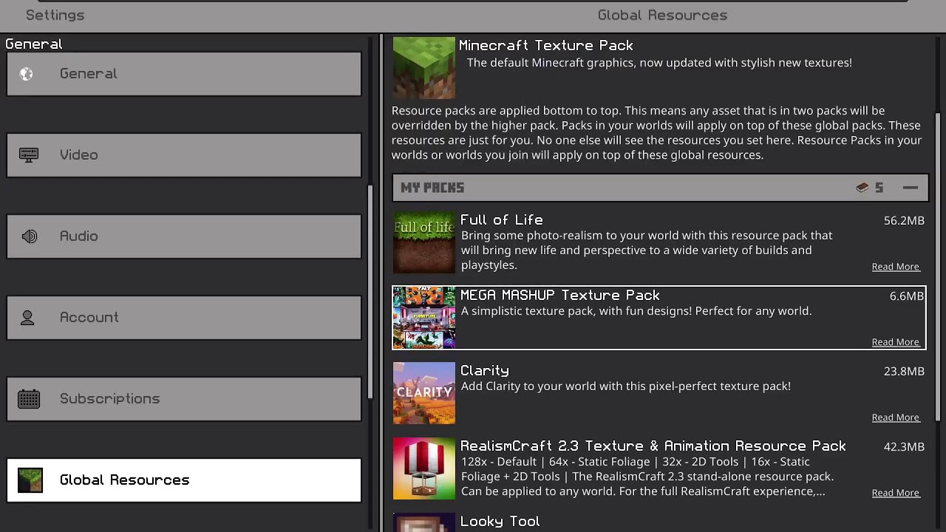Open the Account settings tab
Viewport: 946px width, 532px height.
(184, 318)
